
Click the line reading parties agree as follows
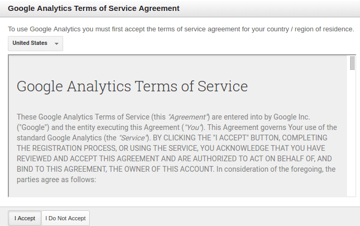pyautogui.click(x=56, y=180)
